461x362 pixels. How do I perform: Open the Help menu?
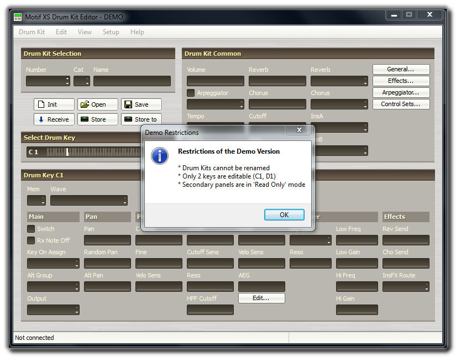coord(137,32)
